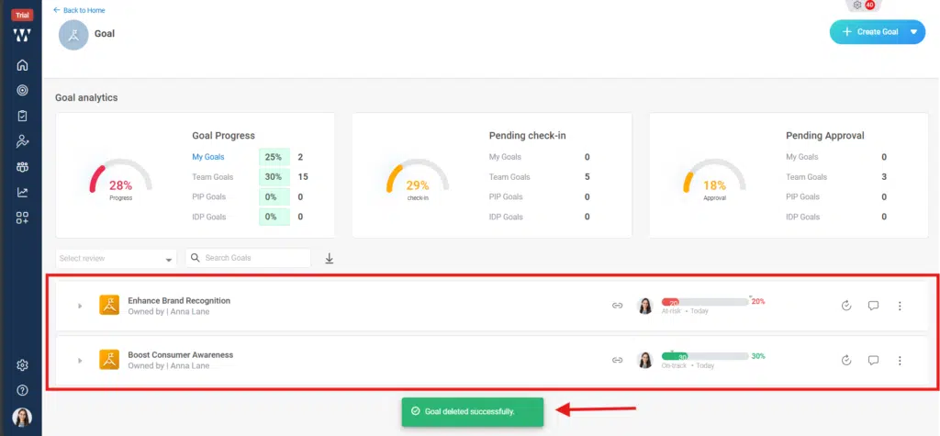The width and height of the screenshot is (940, 436).
Task: Expand the Boost Consumer Awareness goal row
Action: click(80, 360)
